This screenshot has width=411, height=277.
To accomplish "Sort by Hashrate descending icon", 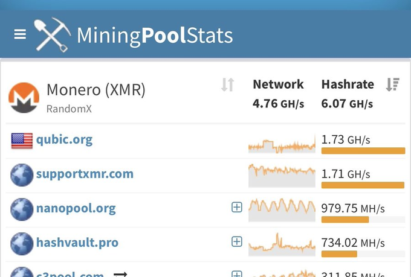I will (x=393, y=84).
